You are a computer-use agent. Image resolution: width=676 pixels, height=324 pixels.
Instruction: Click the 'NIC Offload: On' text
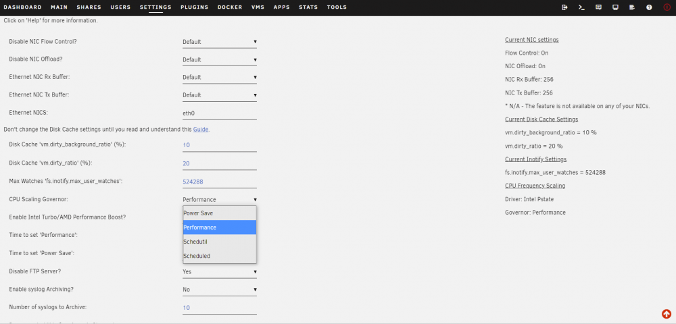525,66
